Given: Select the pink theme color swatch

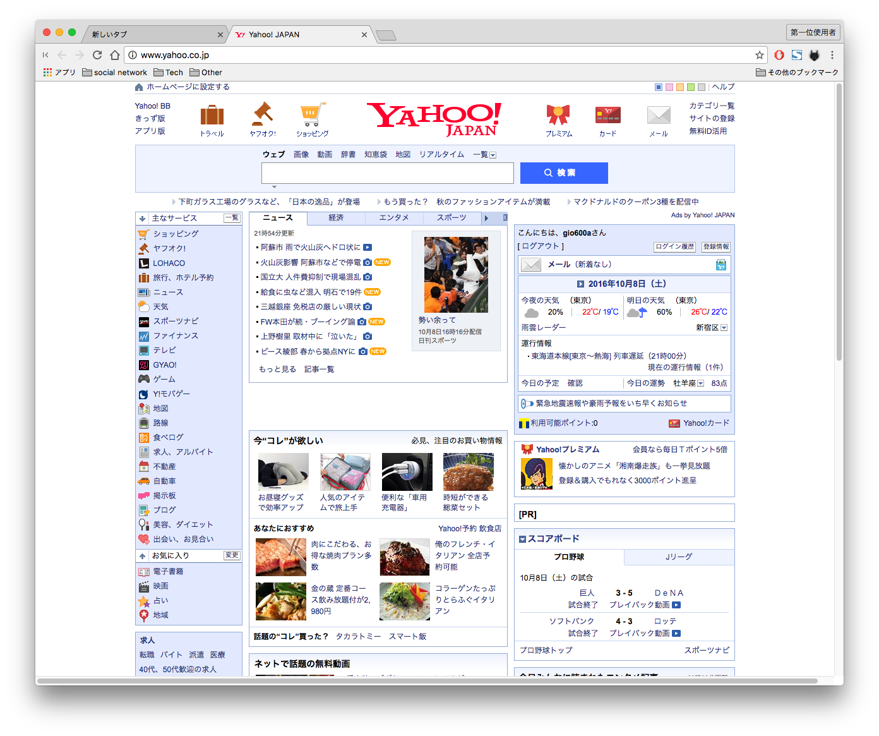Looking at the screenshot, I should pyautogui.click(x=669, y=87).
